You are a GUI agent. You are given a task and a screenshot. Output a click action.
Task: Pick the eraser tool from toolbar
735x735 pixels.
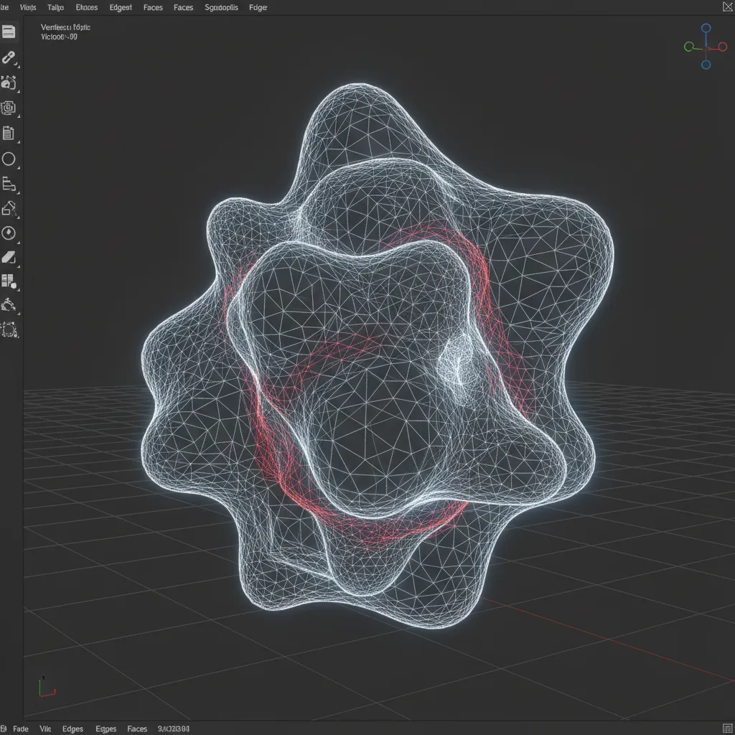(10, 256)
